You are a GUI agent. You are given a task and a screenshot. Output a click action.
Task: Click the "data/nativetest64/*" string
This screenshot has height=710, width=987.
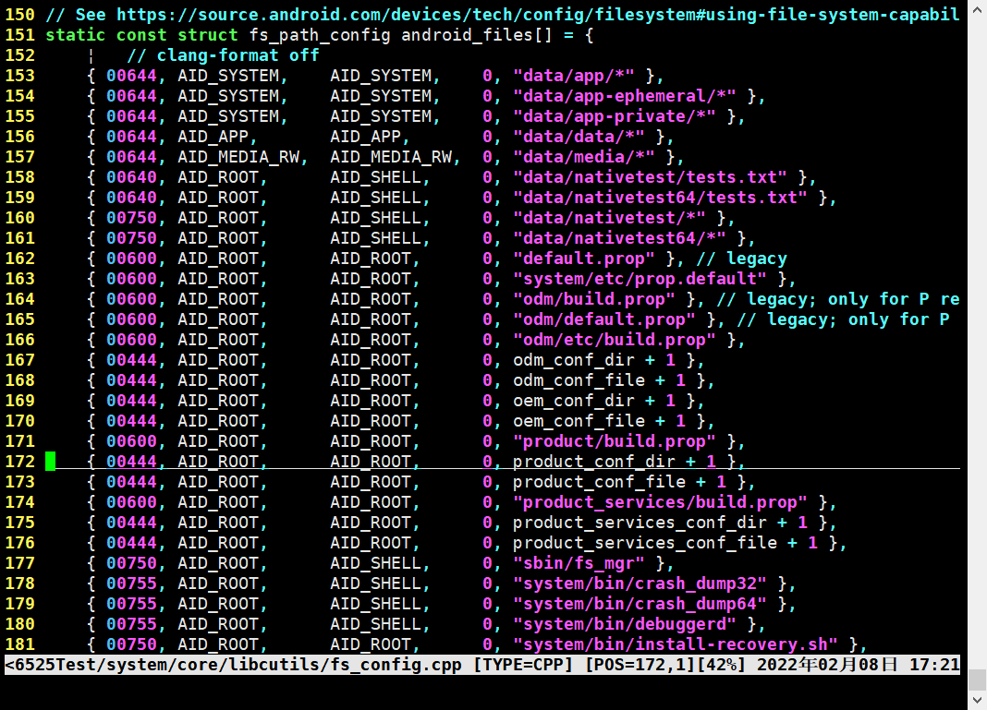[x=619, y=237]
